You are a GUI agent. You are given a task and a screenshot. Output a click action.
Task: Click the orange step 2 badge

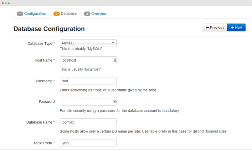point(56,14)
